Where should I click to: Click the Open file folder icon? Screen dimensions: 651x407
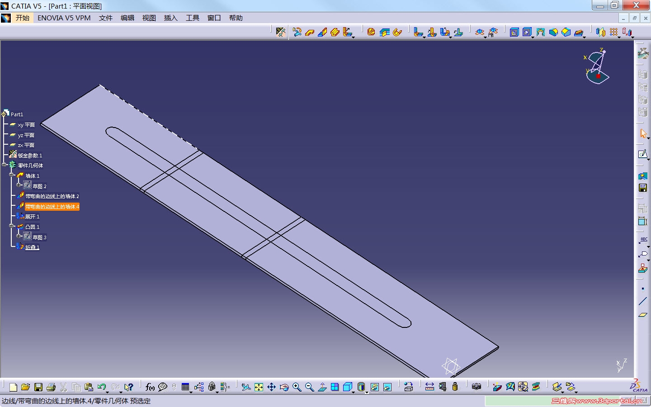[25, 387]
